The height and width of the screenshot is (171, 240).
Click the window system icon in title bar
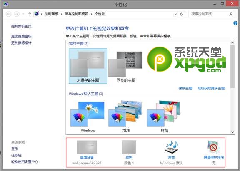pyautogui.click(x=6, y=4)
